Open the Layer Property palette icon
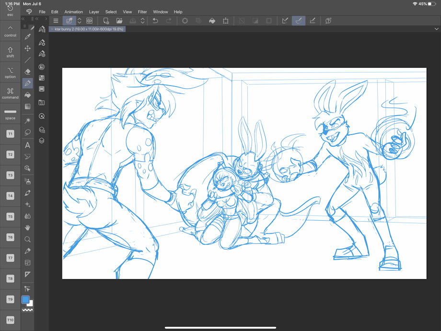 point(42,130)
